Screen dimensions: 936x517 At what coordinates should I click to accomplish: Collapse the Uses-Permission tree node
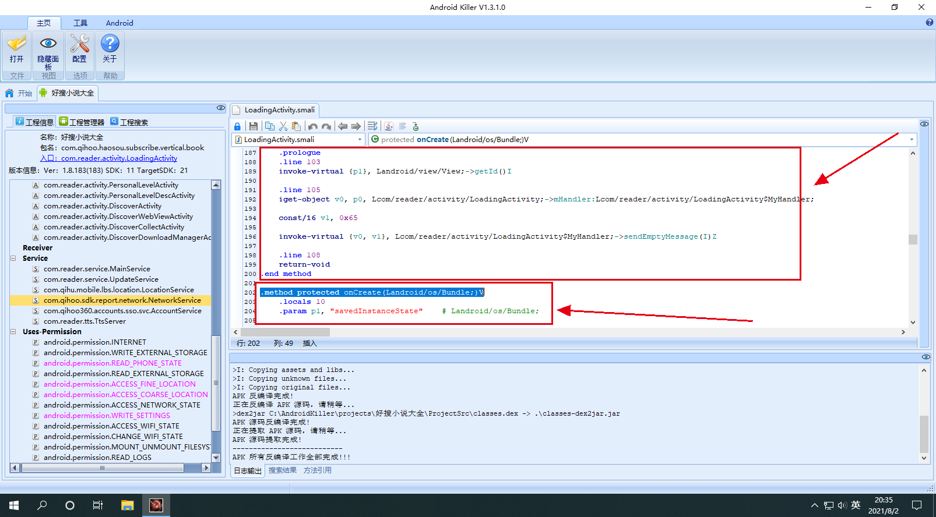coord(13,331)
